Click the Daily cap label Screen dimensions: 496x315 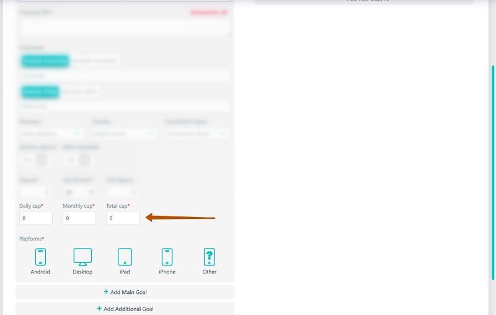31,206
